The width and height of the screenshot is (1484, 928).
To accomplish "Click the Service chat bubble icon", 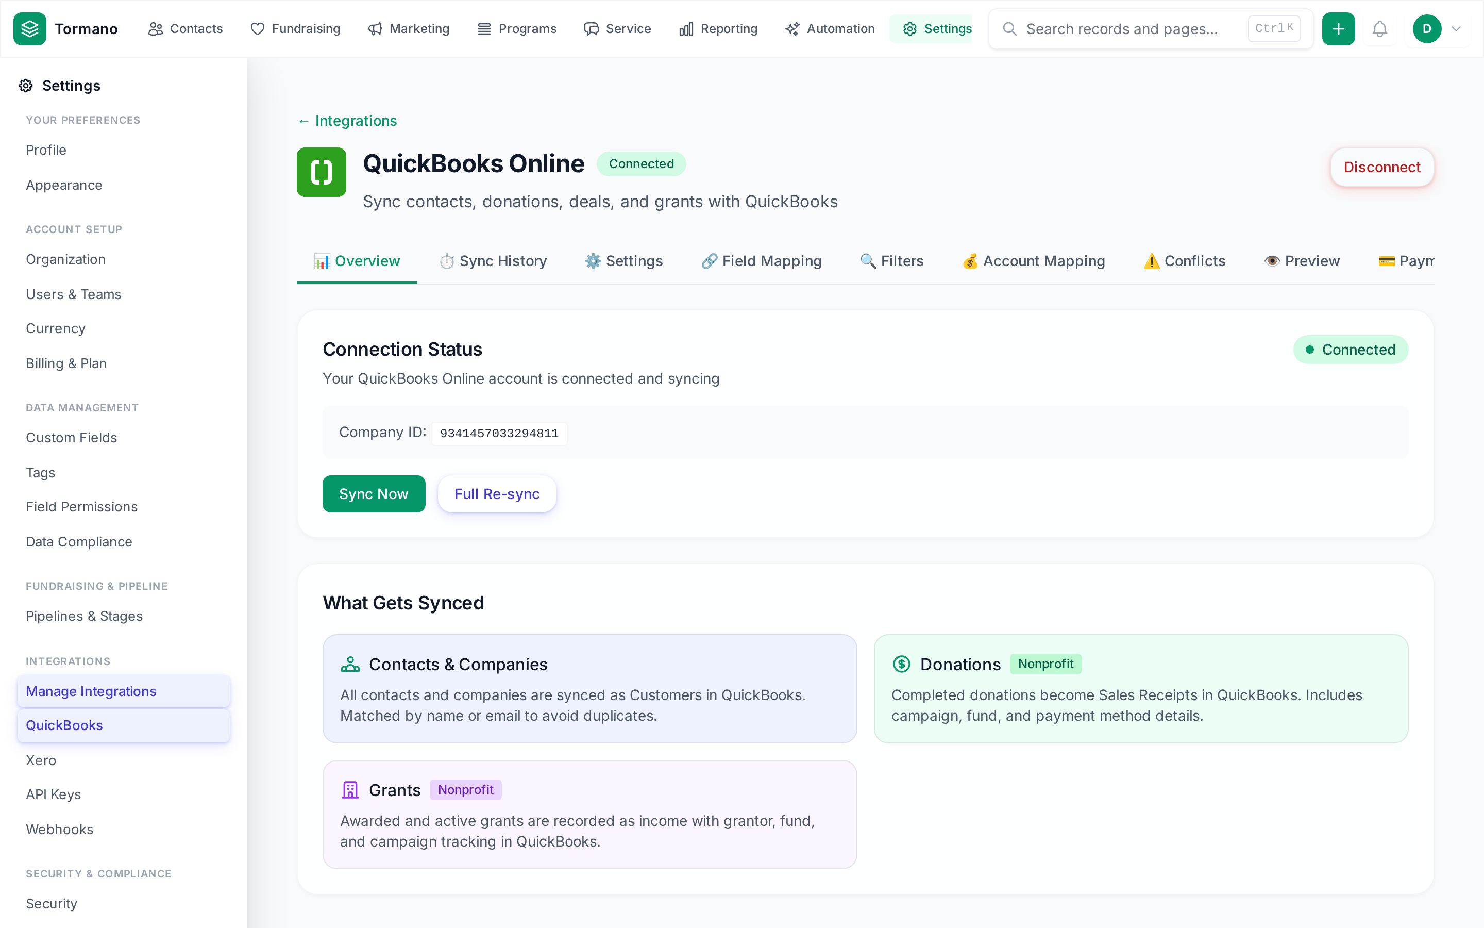I will coord(591,29).
